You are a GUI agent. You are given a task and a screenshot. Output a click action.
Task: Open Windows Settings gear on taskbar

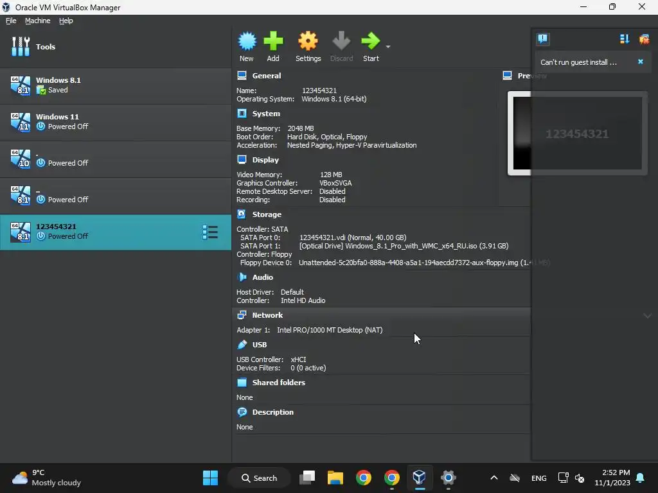(448, 478)
